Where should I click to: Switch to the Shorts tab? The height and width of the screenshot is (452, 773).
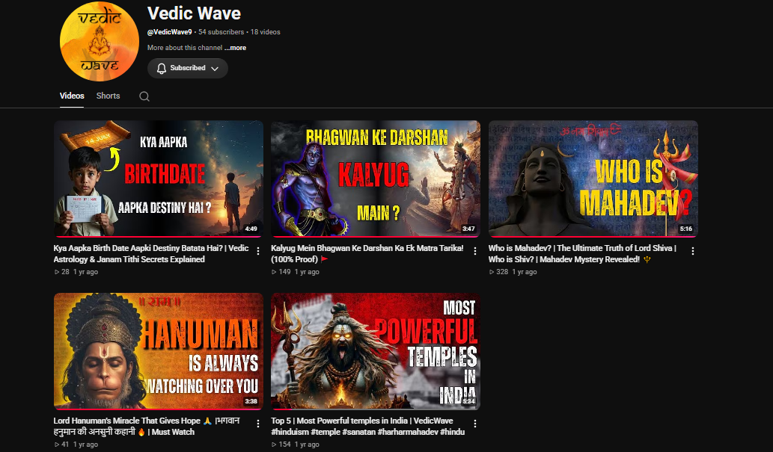pyautogui.click(x=108, y=96)
